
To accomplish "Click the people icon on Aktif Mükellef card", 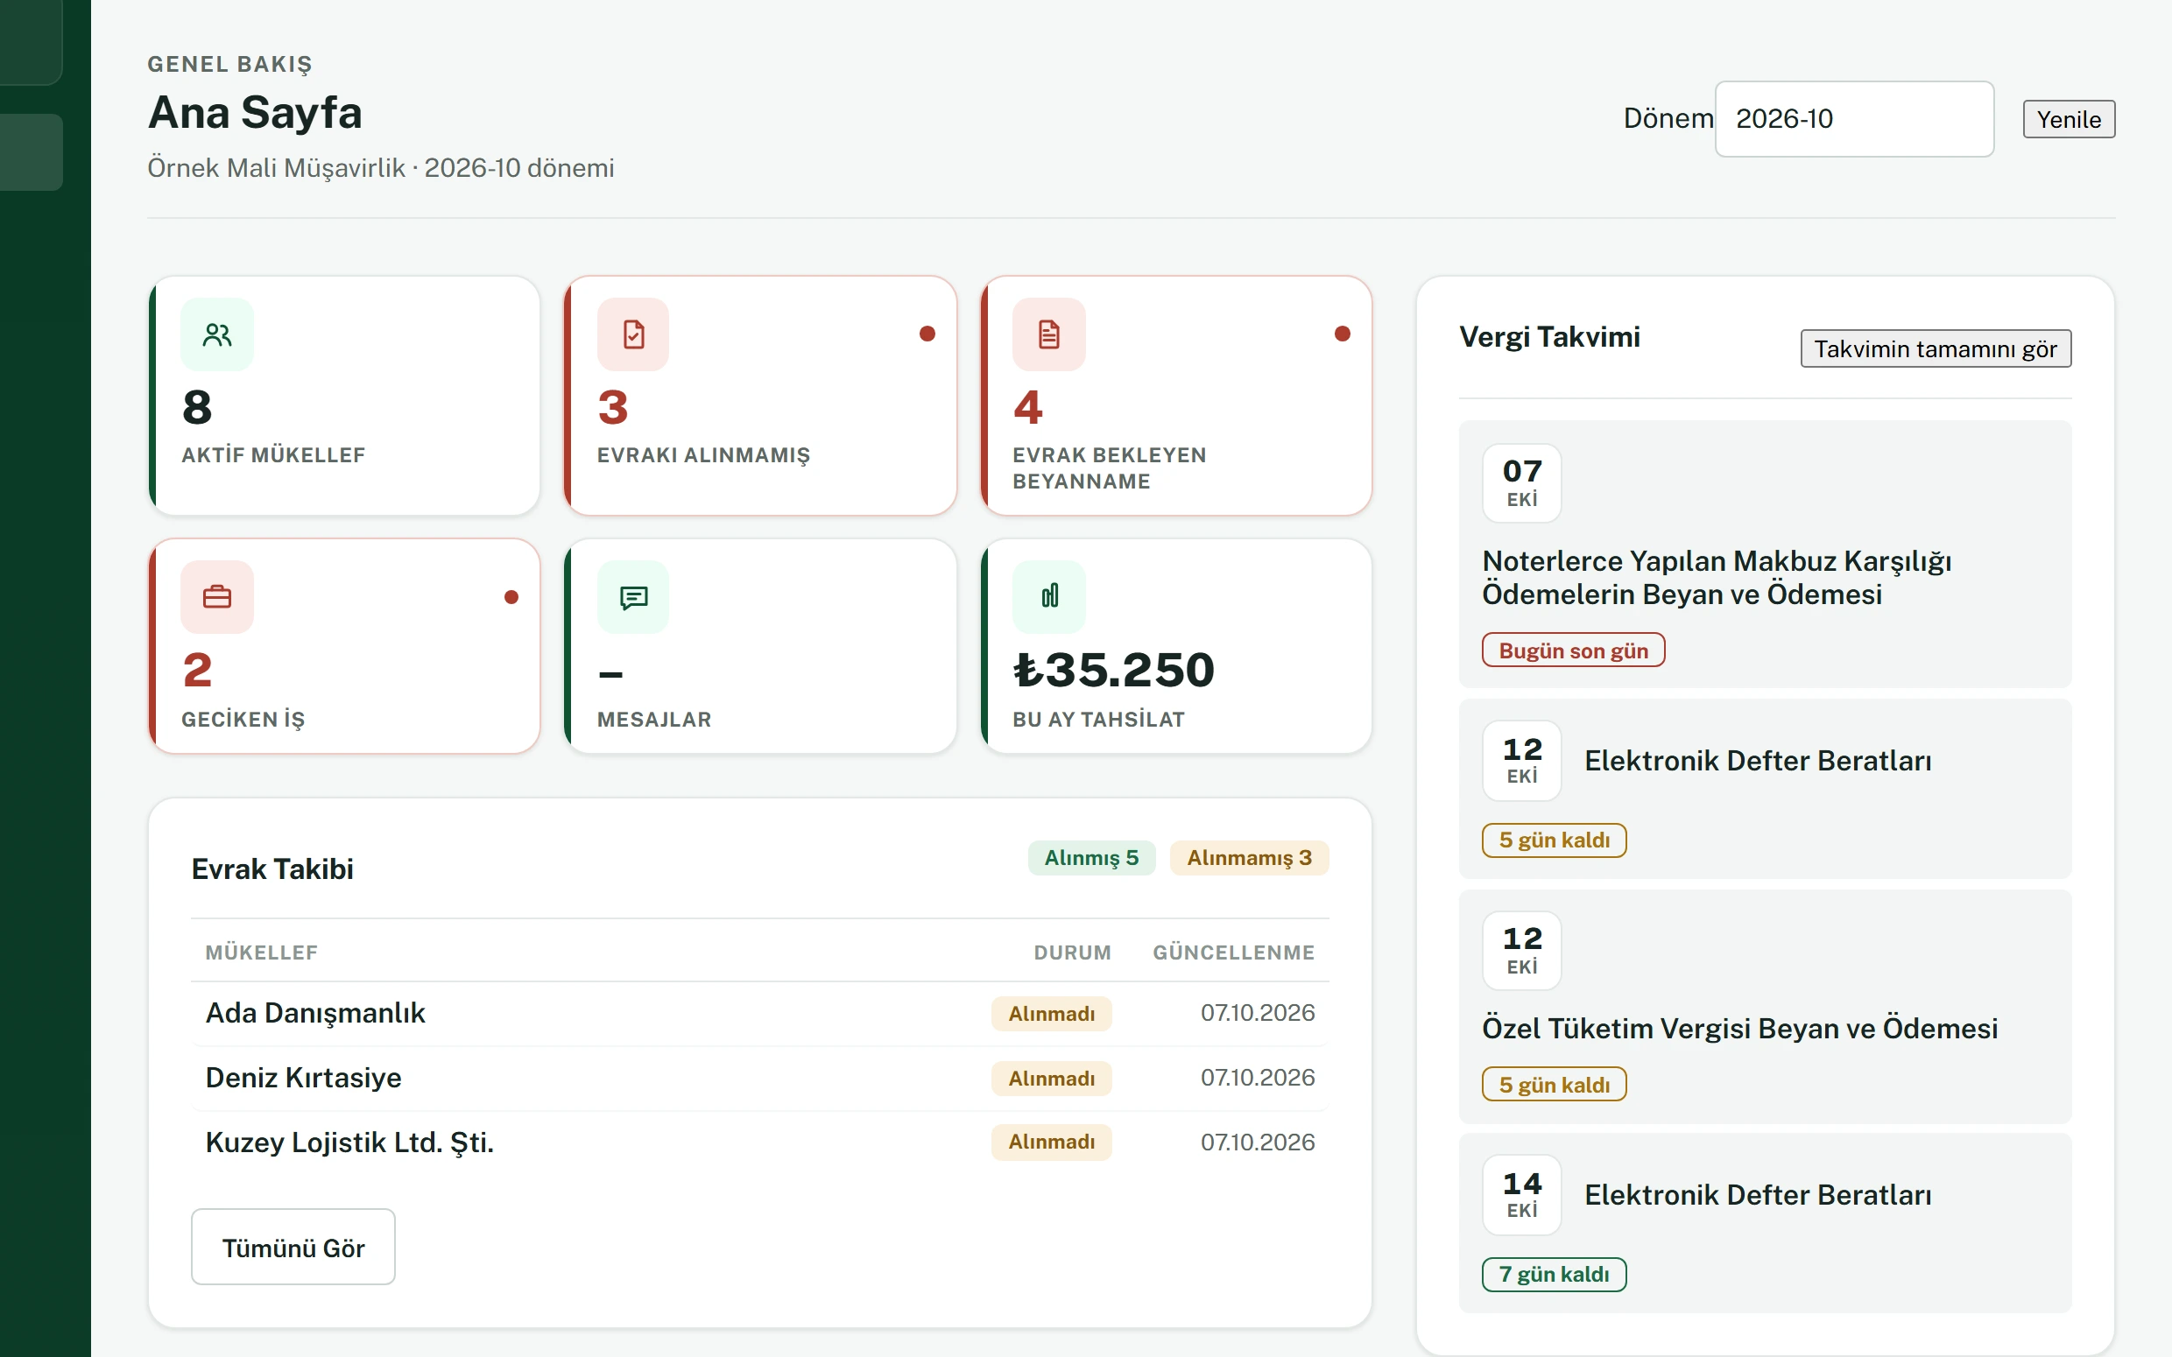I will (217, 334).
